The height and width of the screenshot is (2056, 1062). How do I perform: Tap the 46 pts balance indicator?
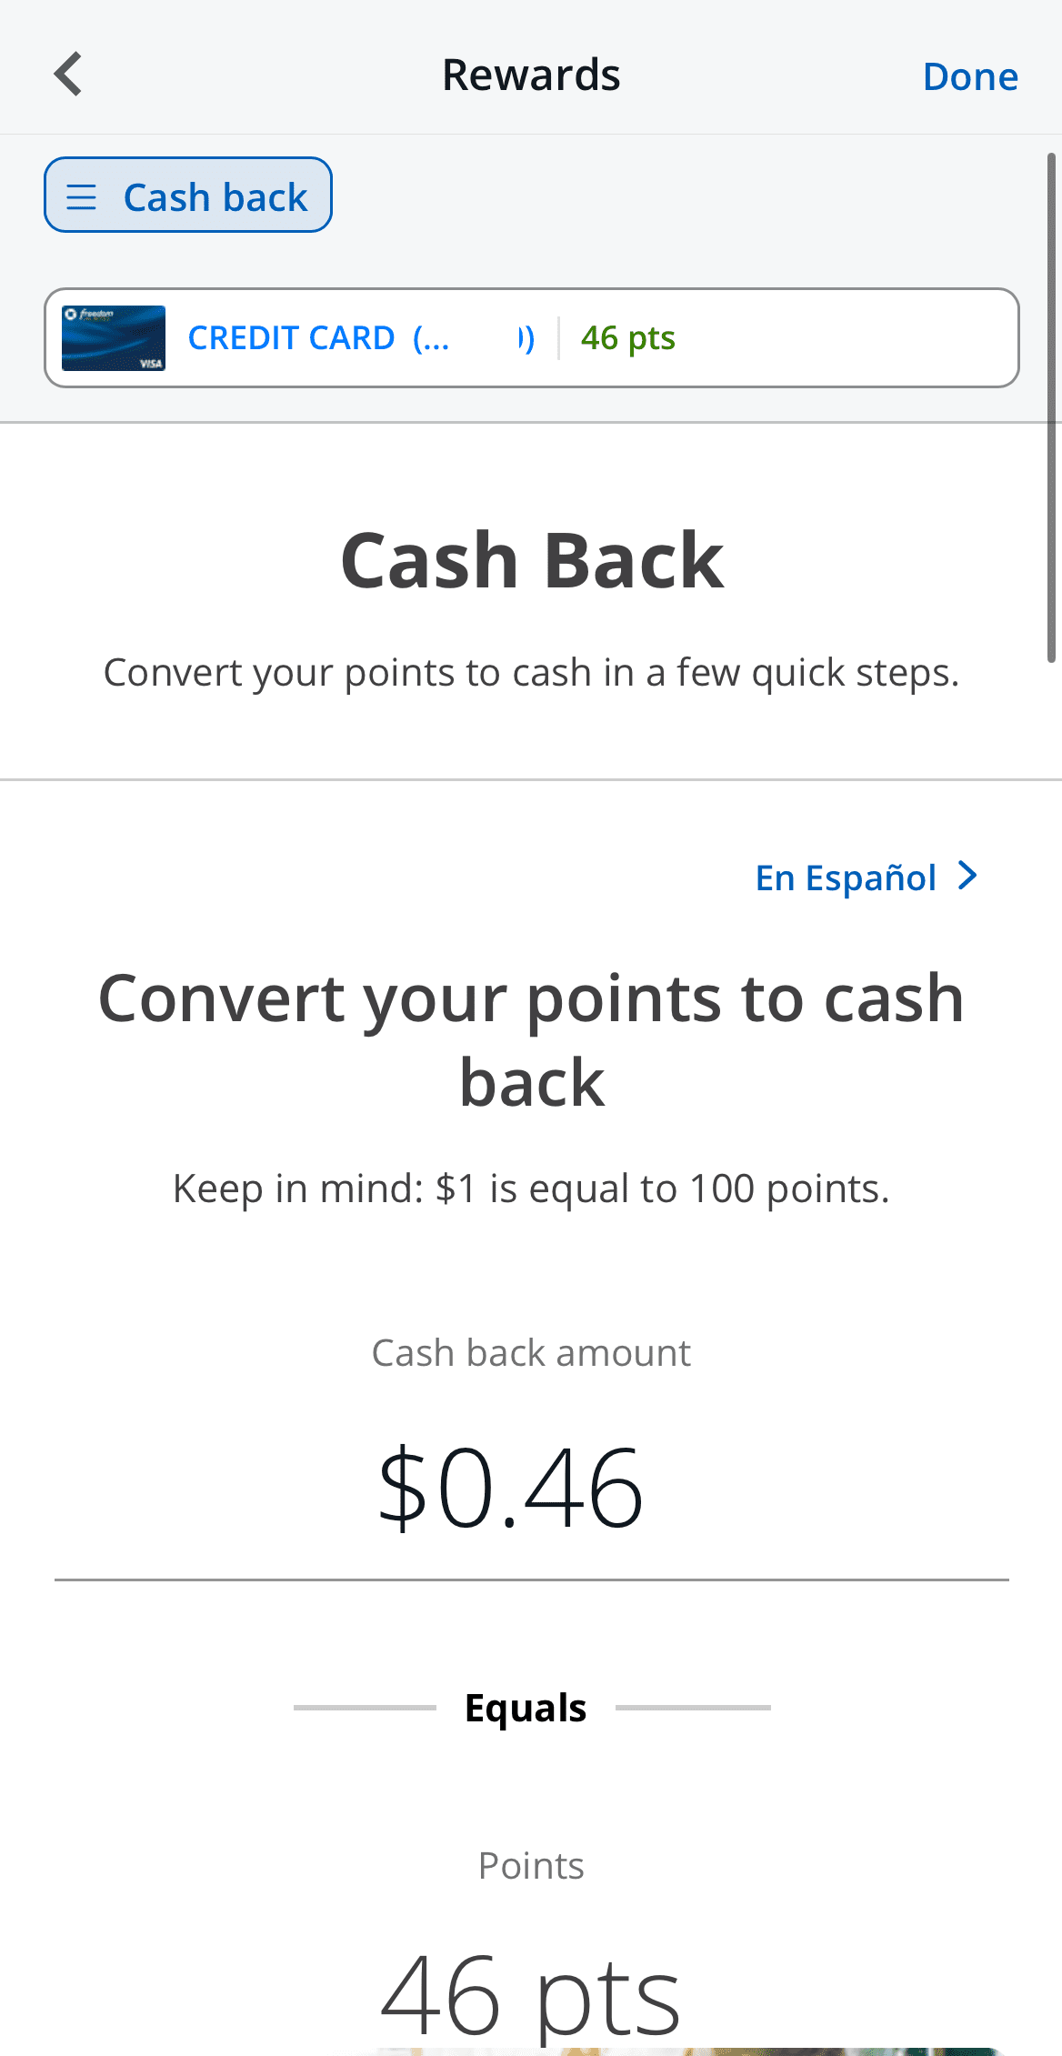point(627,337)
